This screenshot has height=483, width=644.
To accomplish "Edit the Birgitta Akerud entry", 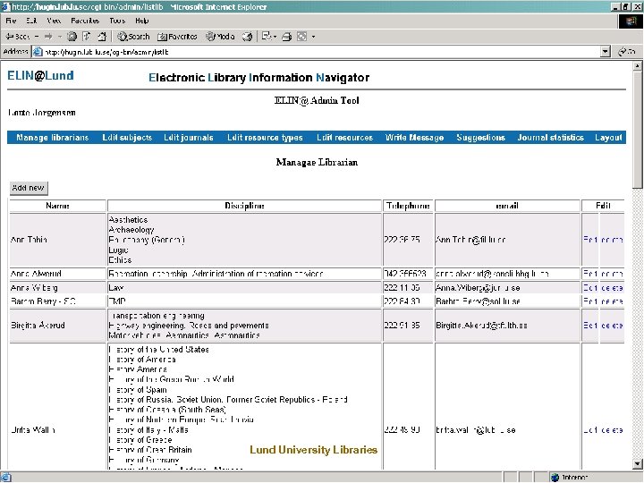I will (x=590, y=326).
